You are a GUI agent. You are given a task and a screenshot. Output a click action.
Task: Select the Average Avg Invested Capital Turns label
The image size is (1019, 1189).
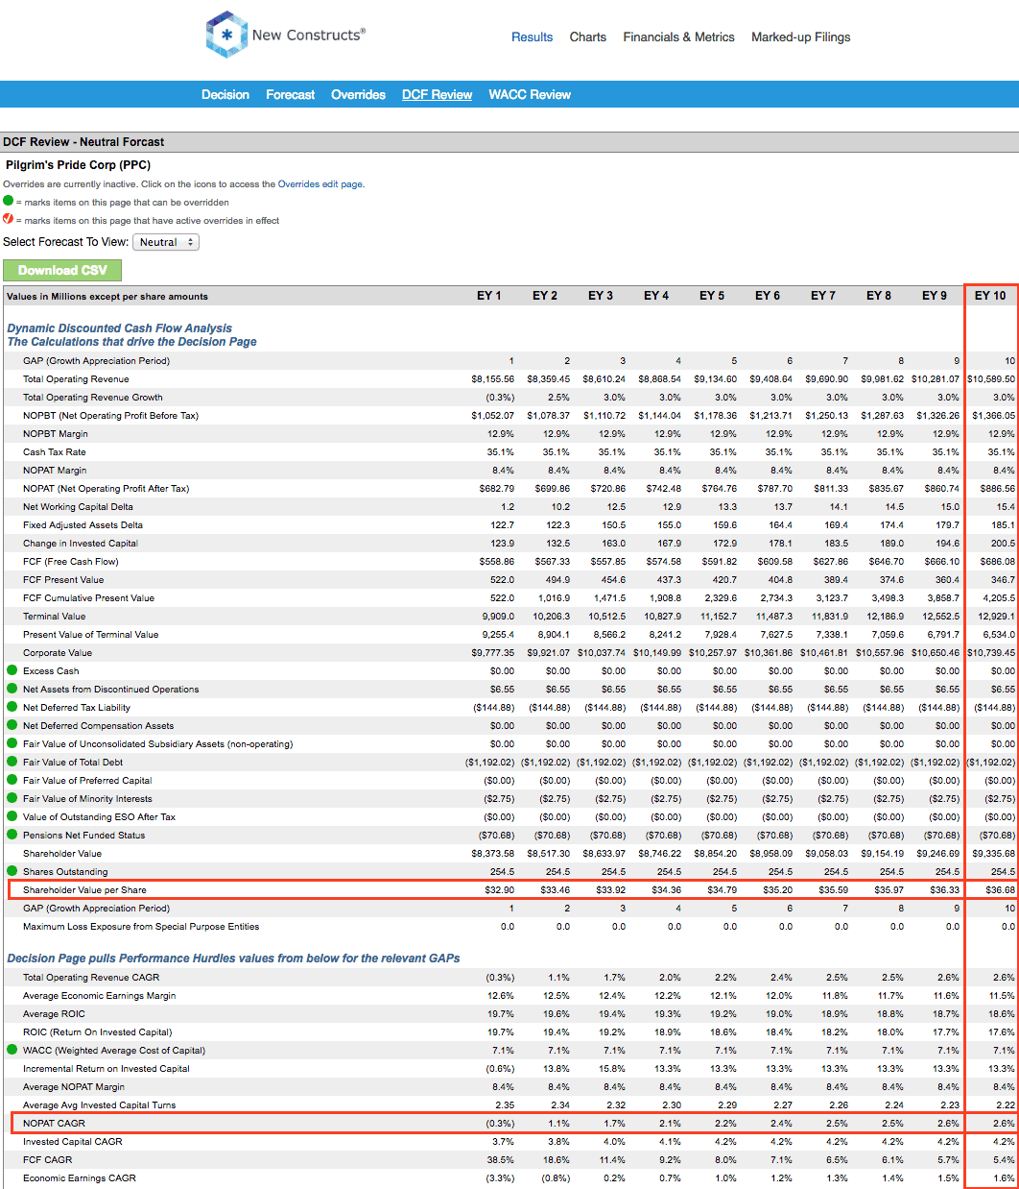coord(100,1105)
